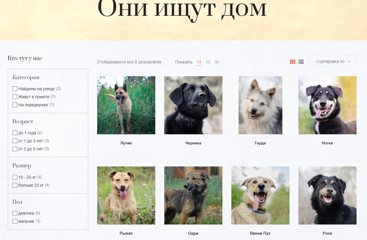Image resolution: width=367 pixels, height=240 pixels.
Task: Filter by 'девочка' checkbox
Action: pos(15,213)
